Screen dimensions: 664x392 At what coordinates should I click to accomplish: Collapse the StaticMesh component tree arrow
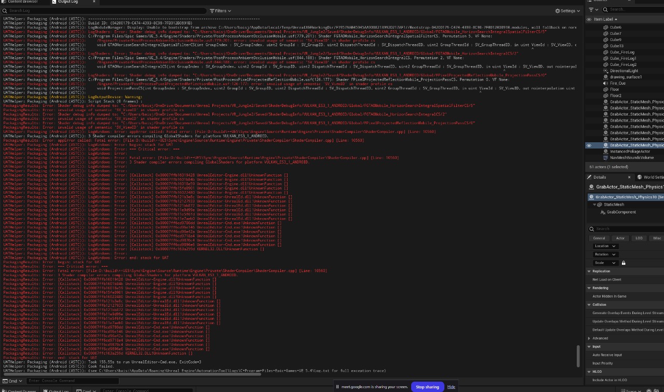pos(595,205)
